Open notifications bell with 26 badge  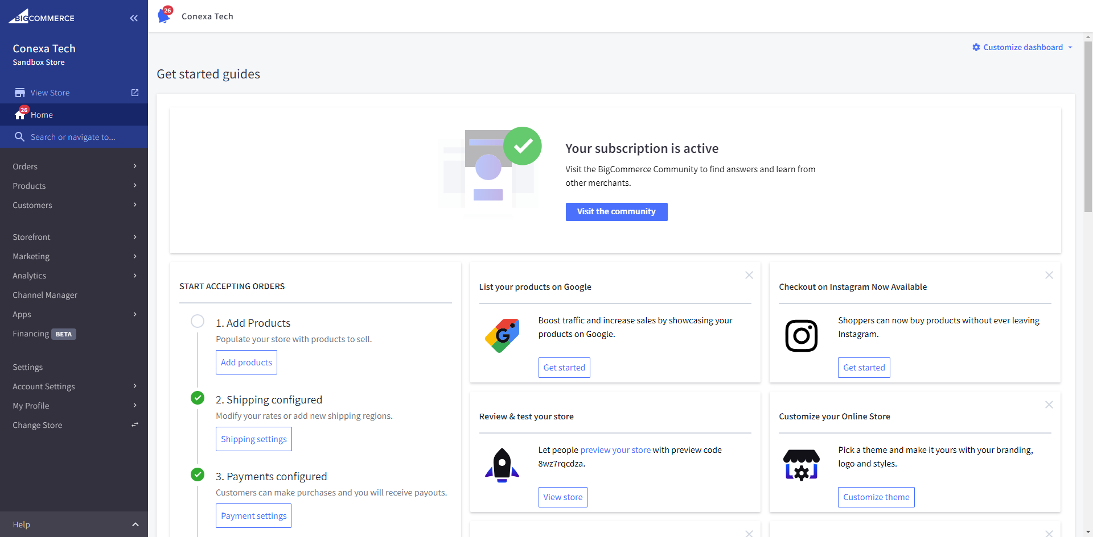[x=164, y=15]
